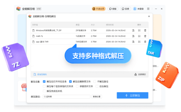Viewport: 181px width, 112px height.
Task: Open the hamburger menu icon in title bar
Action: click(x=148, y=9)
